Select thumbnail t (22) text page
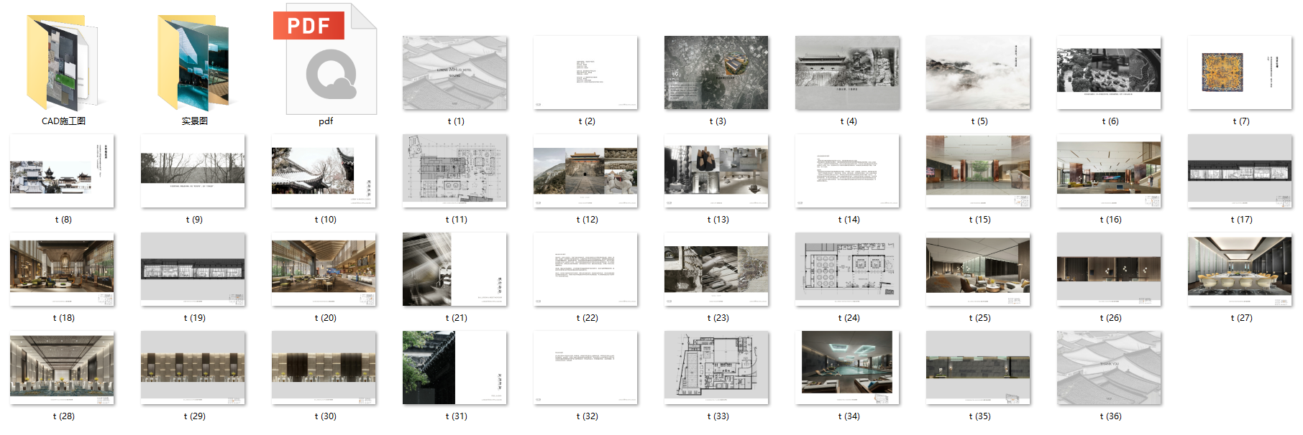 [585, 269]
